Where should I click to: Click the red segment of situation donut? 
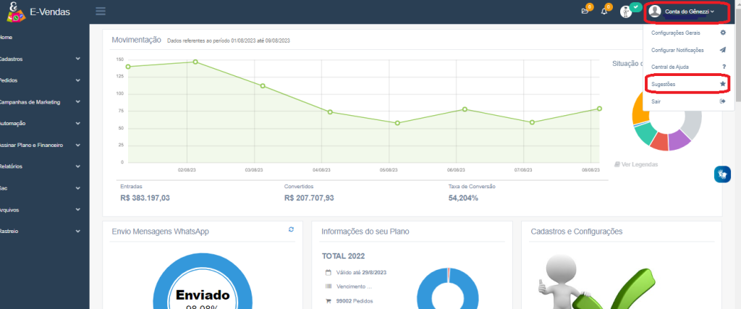[660, 141]
